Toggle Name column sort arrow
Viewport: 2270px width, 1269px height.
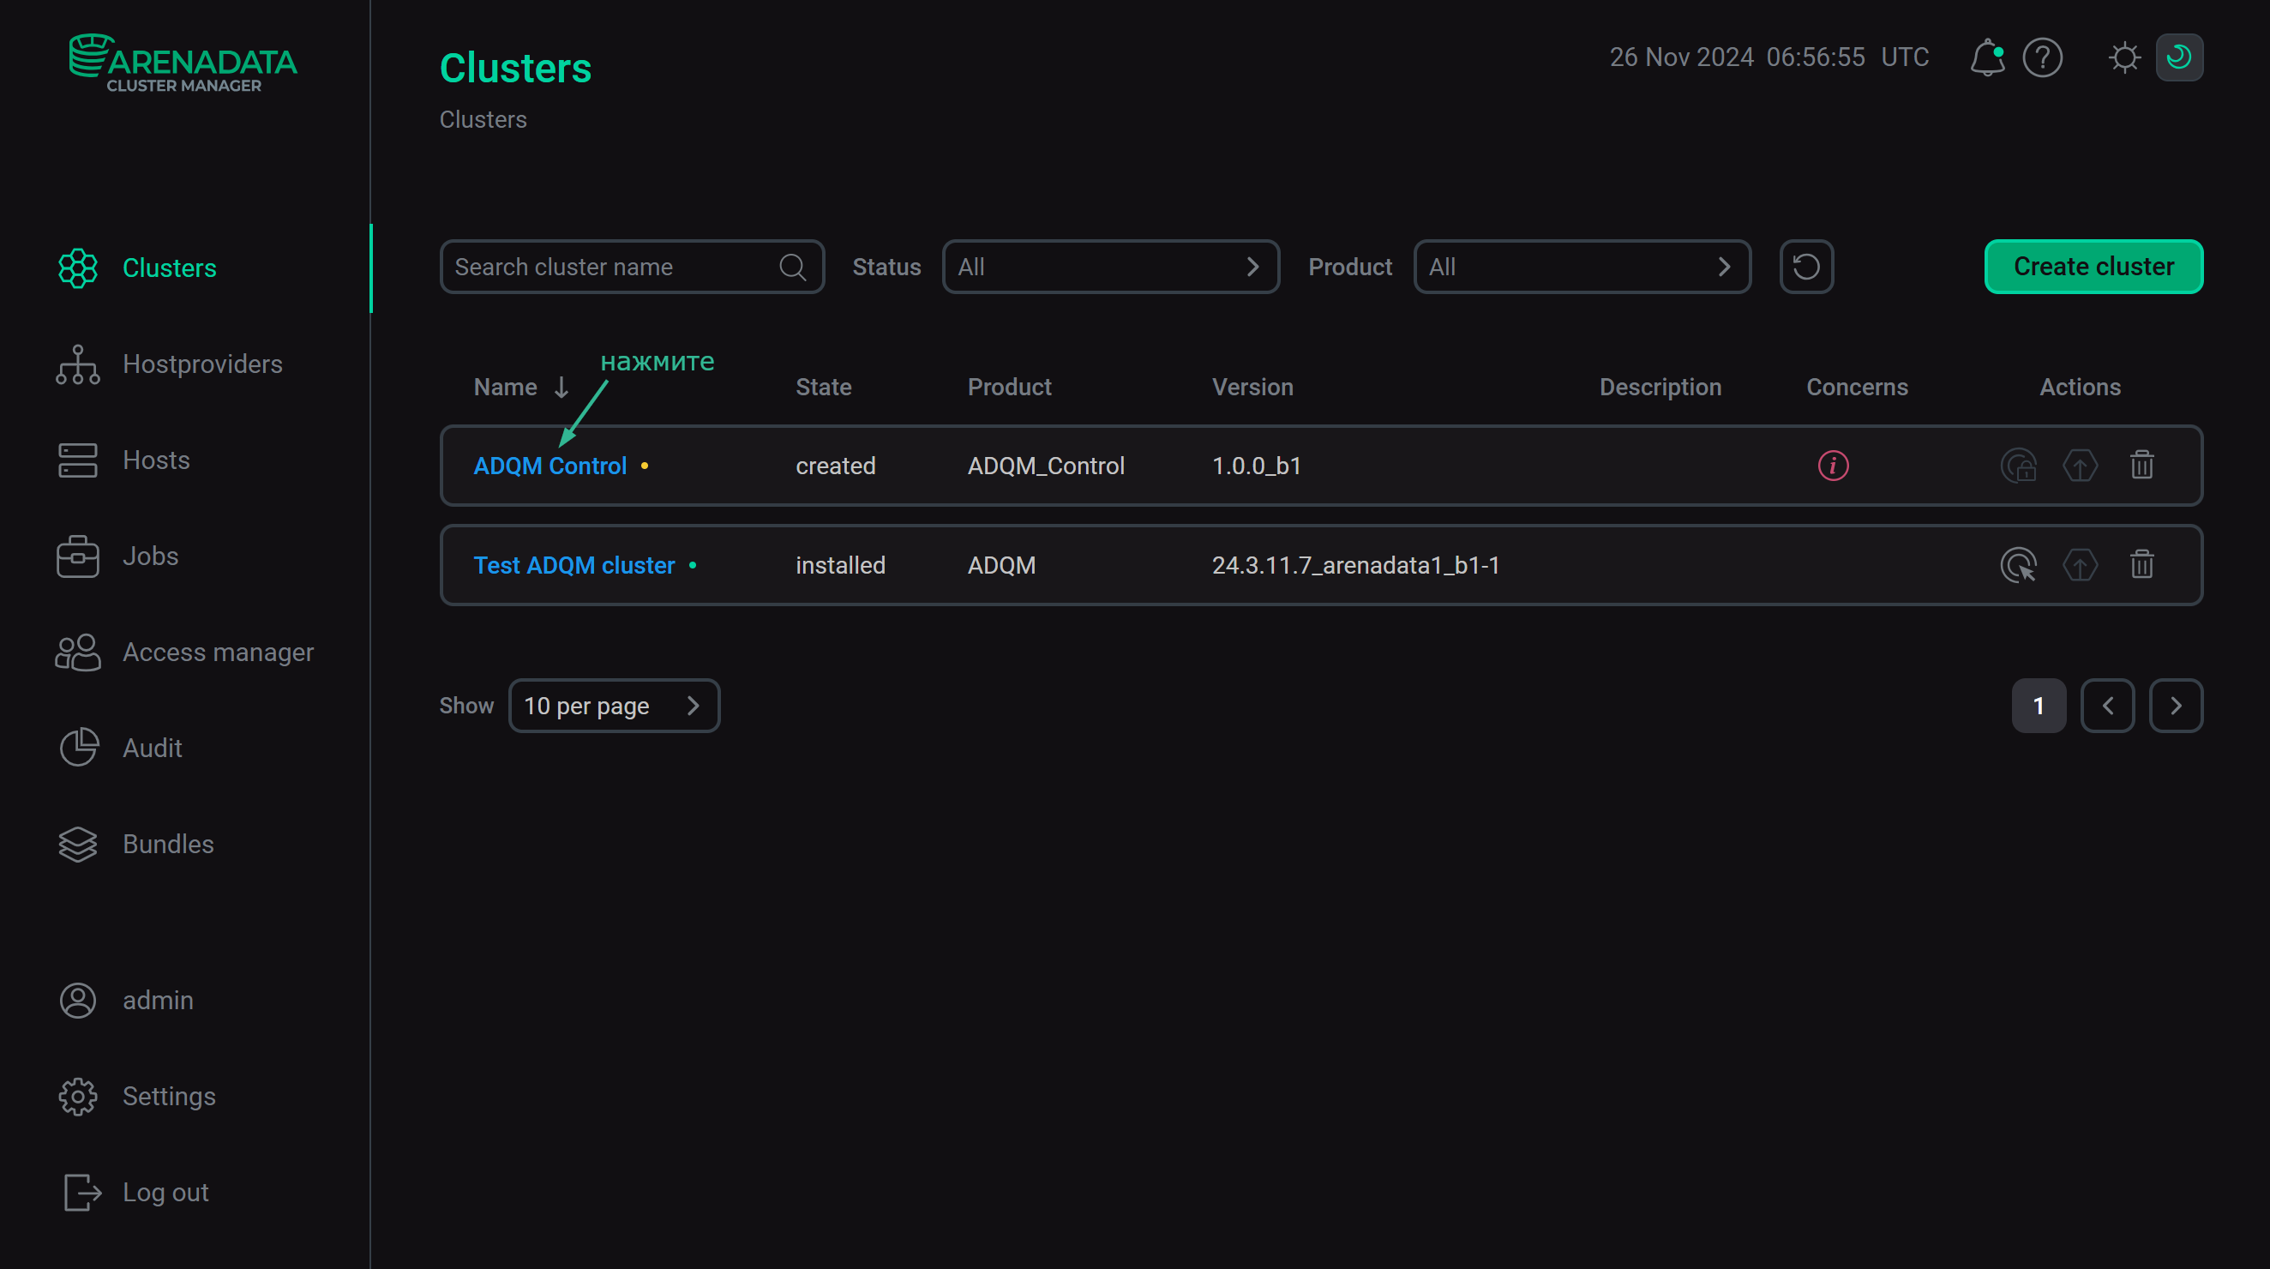click(561, 388)
